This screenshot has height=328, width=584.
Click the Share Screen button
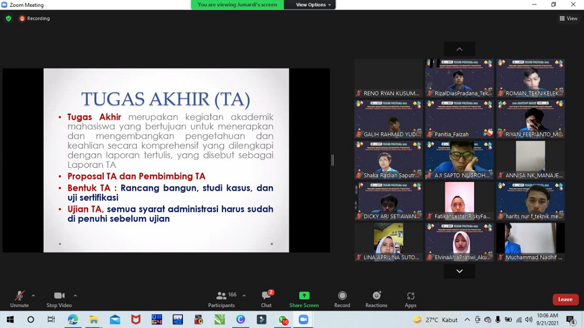pyautogui.click(x=304, y=298)
